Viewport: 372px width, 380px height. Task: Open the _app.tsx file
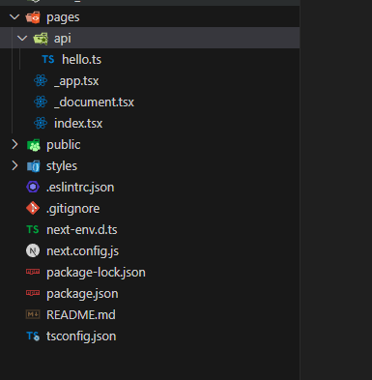pyautogui.click(x=76, y=81)
